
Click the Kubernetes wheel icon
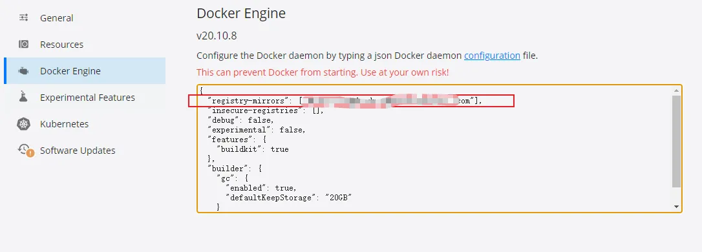24,124
